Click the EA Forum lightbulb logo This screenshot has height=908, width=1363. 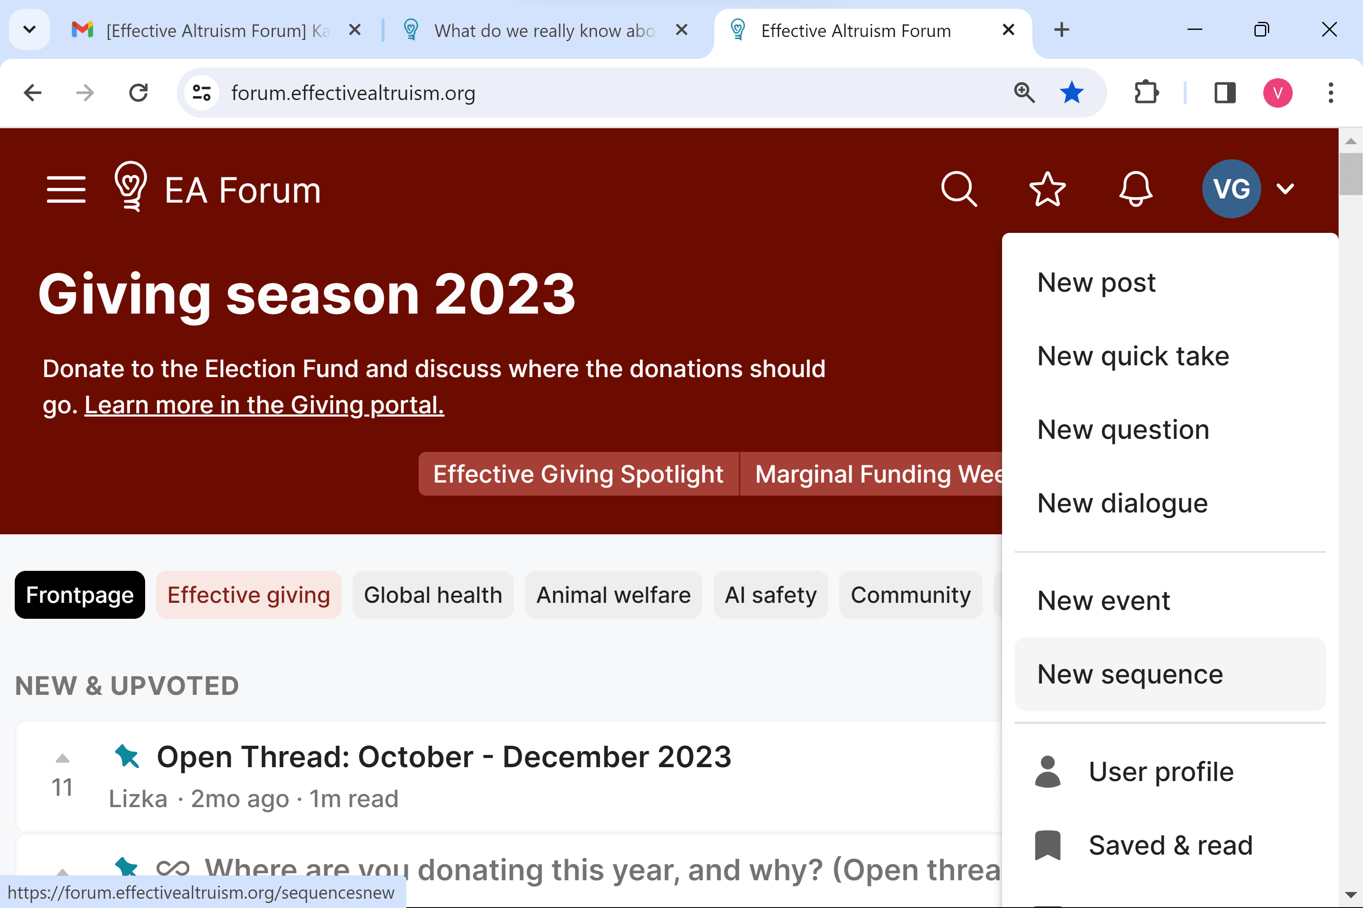[130, 187]
